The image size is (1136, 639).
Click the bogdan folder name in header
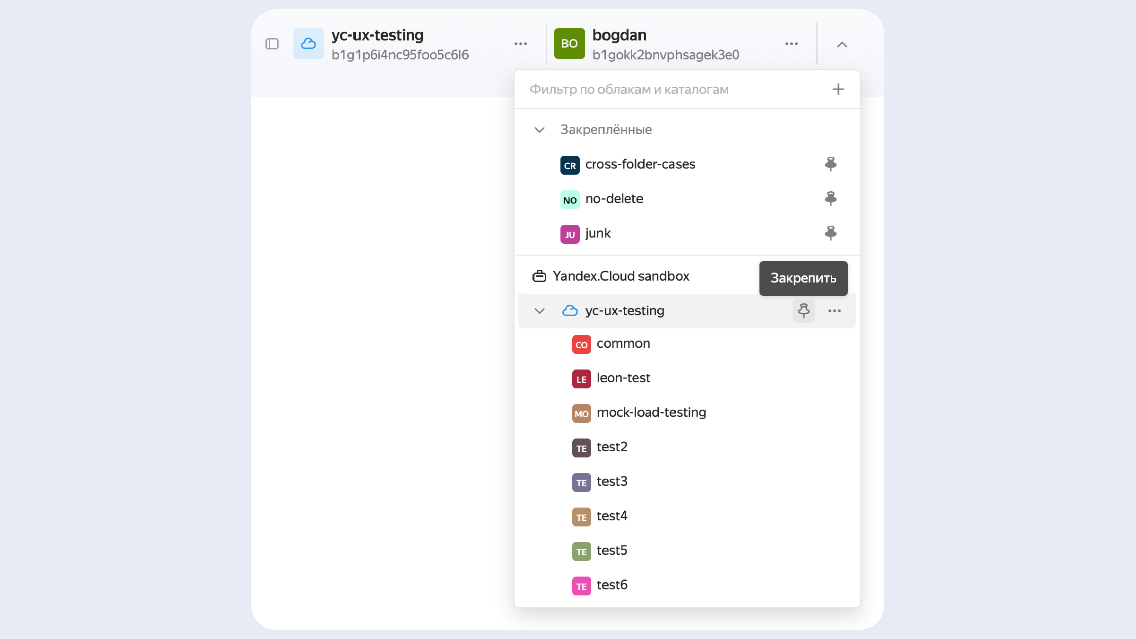[x=619, y=35]
